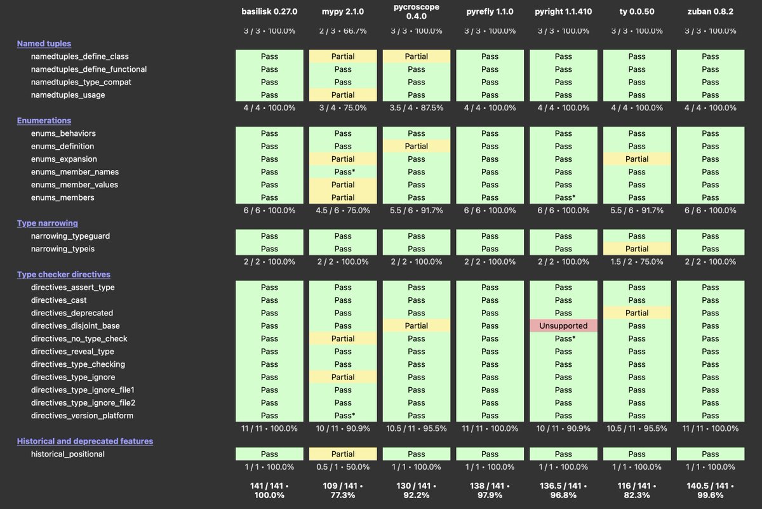Screen dimensions: 762x509
Task: Select the historical_positional row label
Action: click(67, 454)
